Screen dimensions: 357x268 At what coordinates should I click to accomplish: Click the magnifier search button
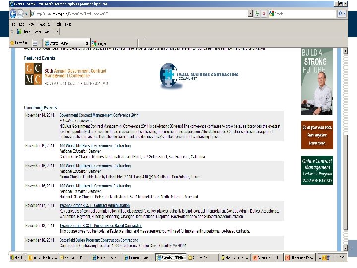point(340,14)
